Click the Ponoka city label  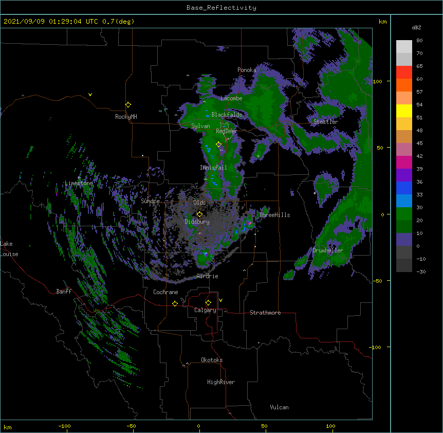pos(247,70)
